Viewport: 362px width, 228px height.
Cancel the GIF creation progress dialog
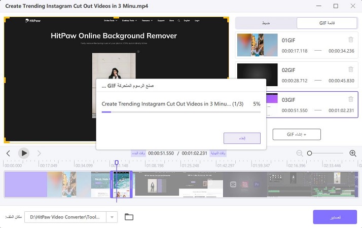pyautogui.click(x=242, y=138)
